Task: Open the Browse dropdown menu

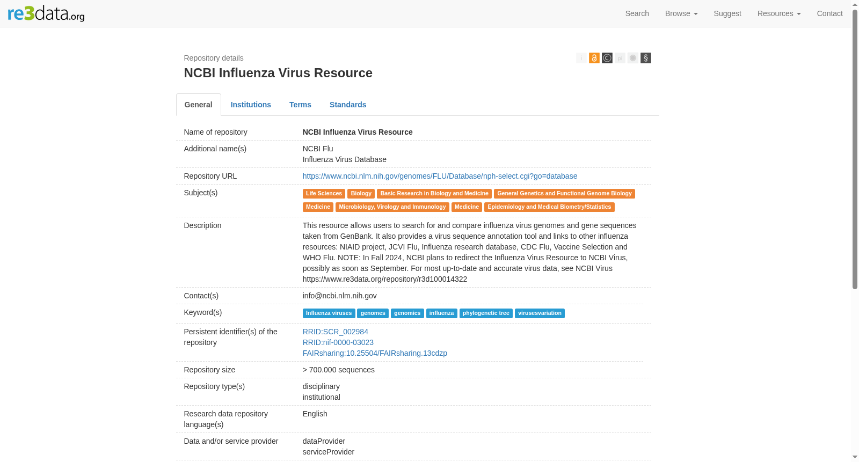Action: point(681,13)
